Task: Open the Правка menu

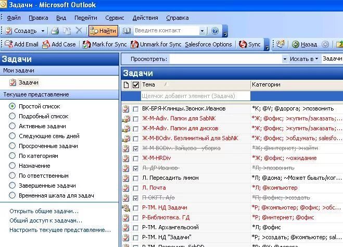Action: (39, 18)
